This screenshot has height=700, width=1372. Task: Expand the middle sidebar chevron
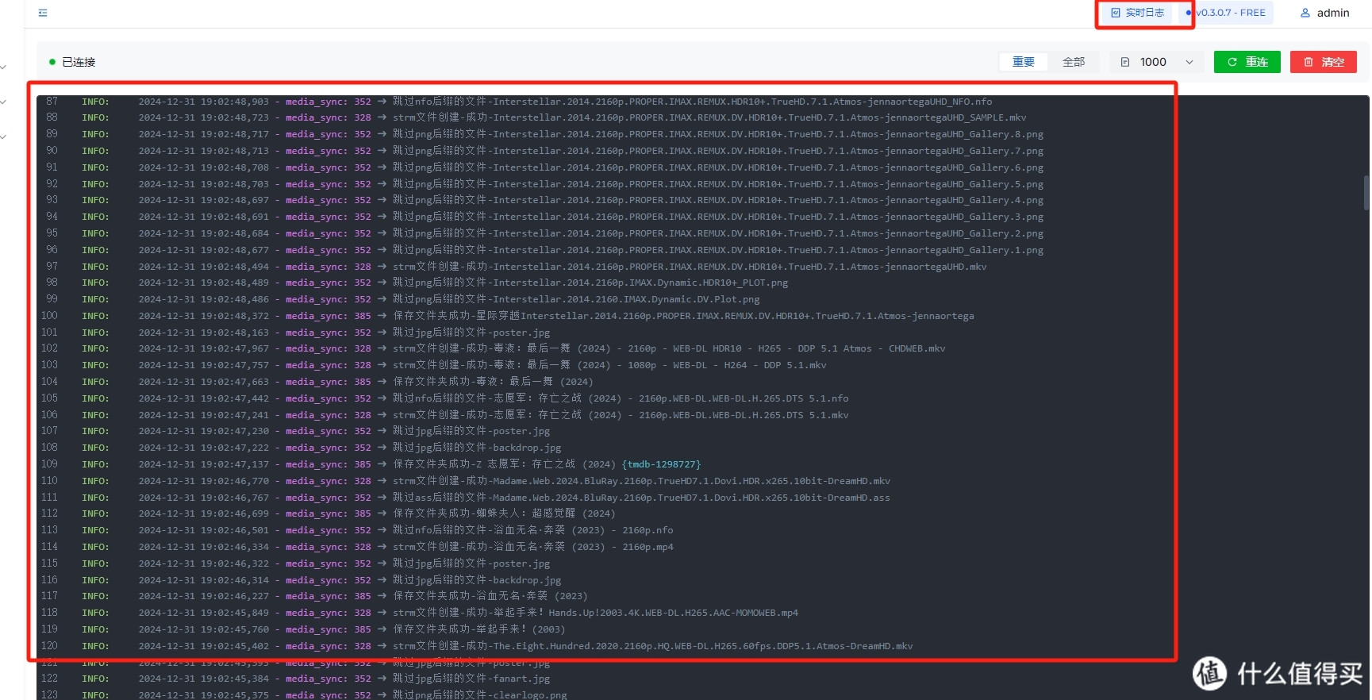pos(4,102)
